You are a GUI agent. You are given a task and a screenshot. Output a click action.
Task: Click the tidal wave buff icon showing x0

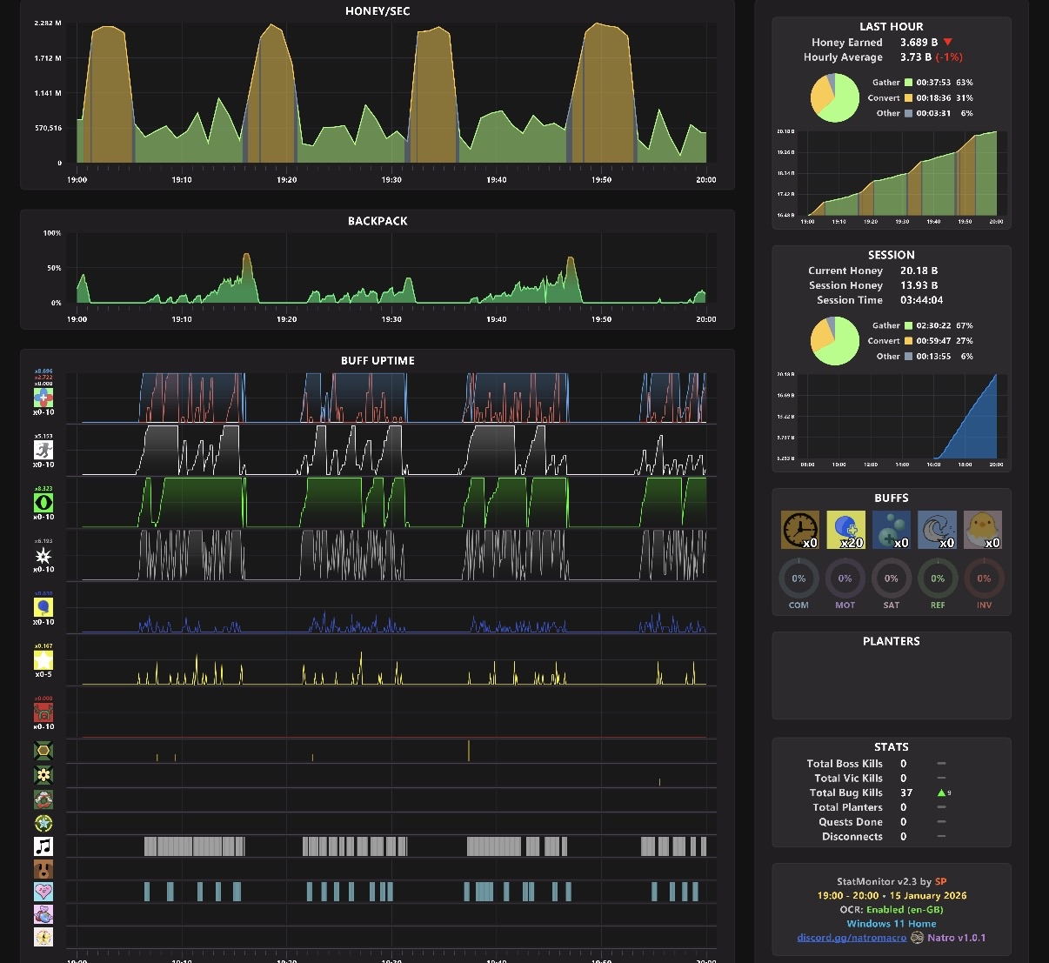(x=937, y=530)
